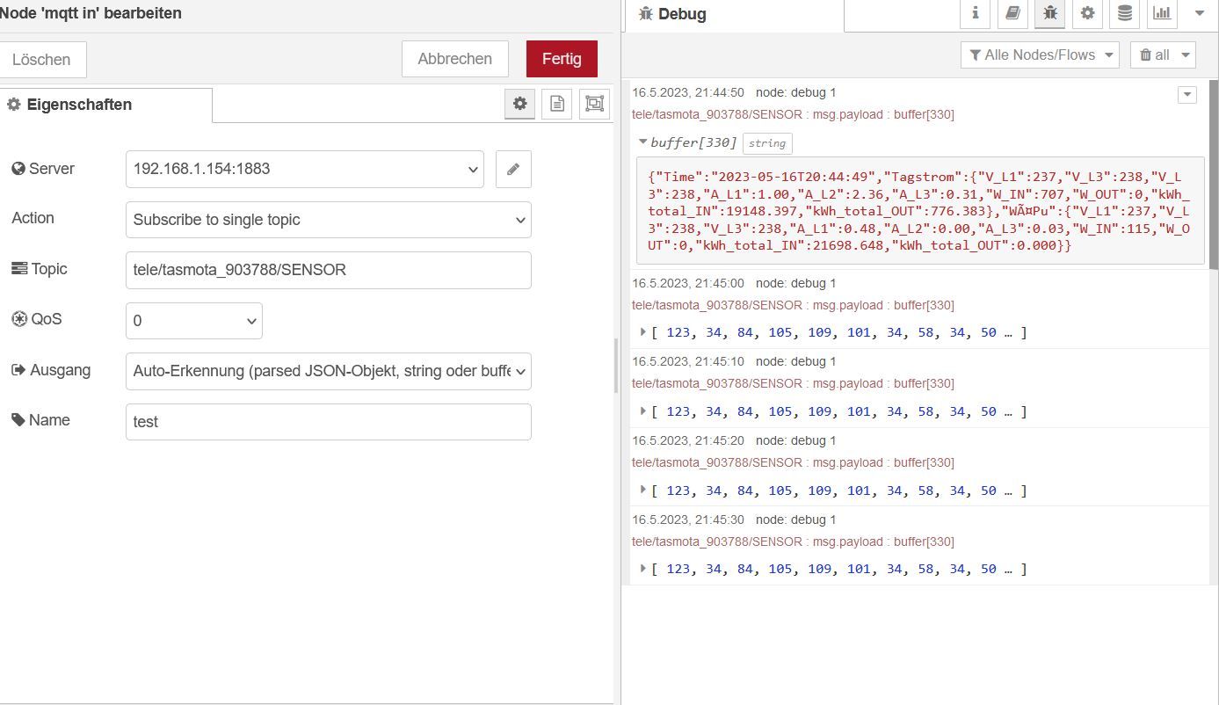This screenshot has height=705, width=1219.
Task: Click 'node: debug 1' at 21:44:50
Action: [796, 92]
